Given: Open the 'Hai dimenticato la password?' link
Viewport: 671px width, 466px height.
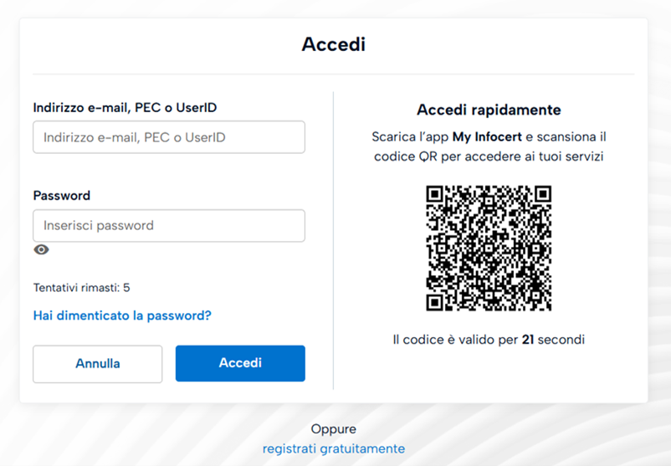Looking at the screenshot, I should click(122, 315).
